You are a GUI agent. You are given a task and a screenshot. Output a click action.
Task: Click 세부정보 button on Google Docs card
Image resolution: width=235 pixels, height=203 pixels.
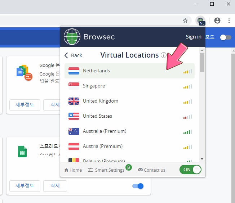click(x=25, y=105)
